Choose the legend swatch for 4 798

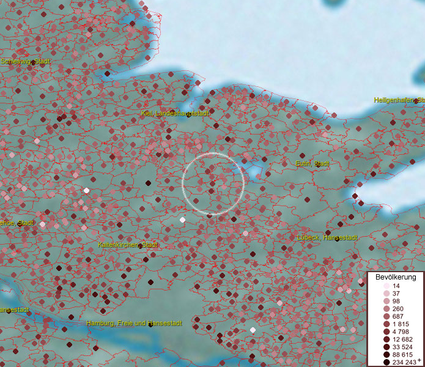click(x=387, y=332)
